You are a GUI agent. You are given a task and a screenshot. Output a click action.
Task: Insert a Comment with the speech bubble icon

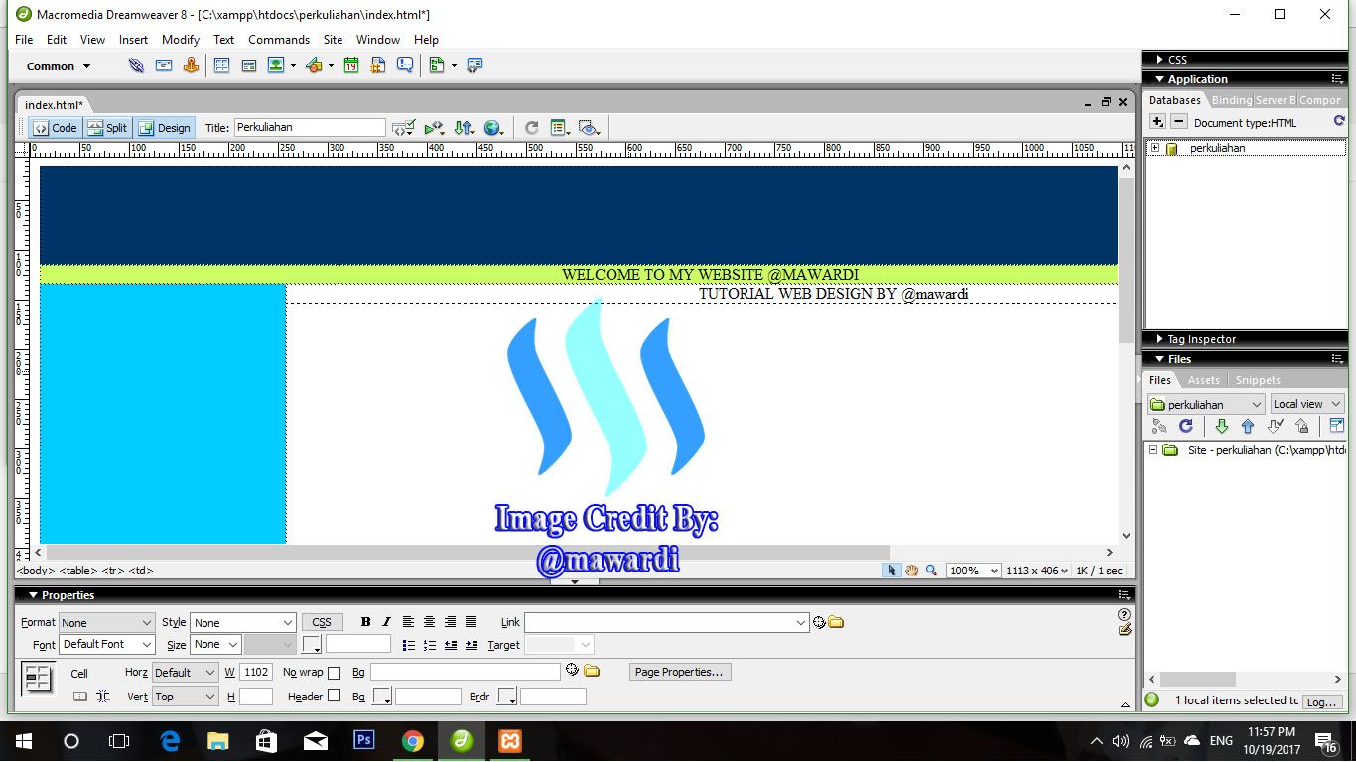[405, 65]
